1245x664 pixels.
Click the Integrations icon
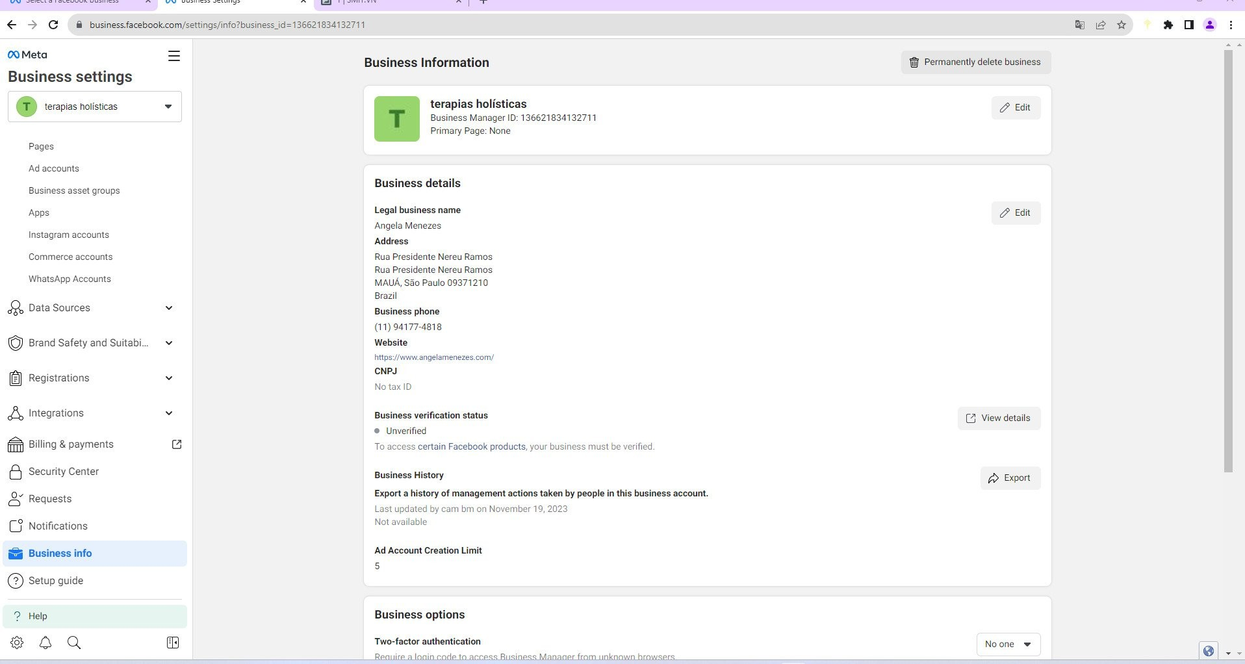(16, 413)
